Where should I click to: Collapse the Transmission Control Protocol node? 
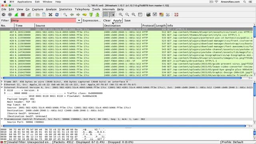2,119
